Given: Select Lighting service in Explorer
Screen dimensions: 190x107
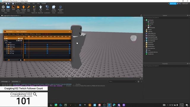Looking at the screenshot, I should (149, 32).
